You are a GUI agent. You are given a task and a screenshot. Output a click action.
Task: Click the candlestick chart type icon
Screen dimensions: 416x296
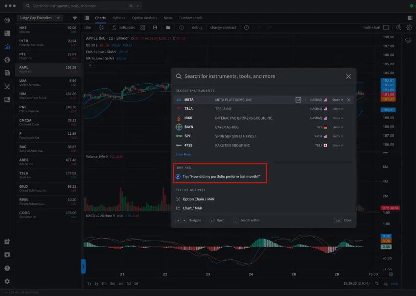pos(101,27)
